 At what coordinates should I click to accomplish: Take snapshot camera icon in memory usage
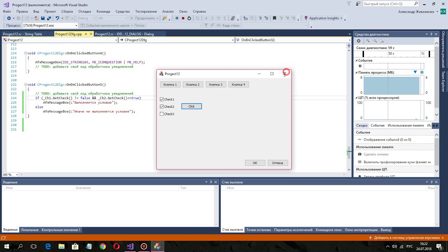click(x=360, y=154)
